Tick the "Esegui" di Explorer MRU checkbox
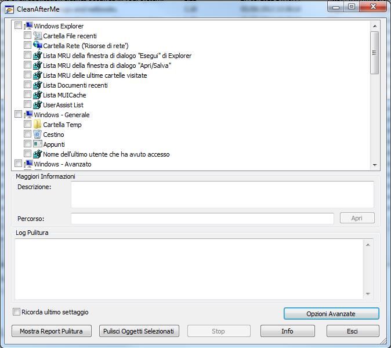Screen dimensions: 391x348 pos(27,55)
